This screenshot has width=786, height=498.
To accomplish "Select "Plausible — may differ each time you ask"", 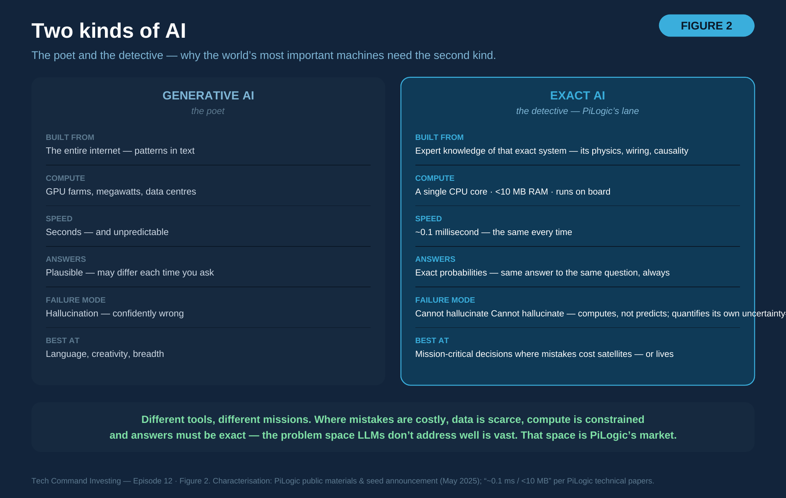I will click(130, 273).
